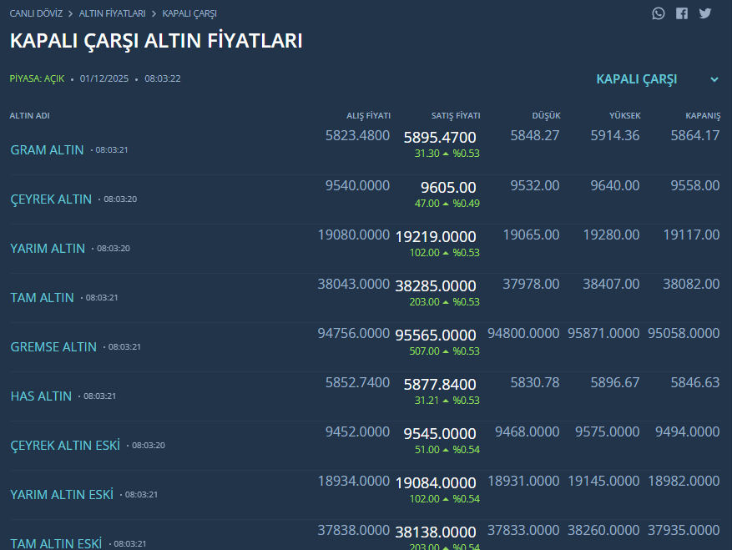Click GRAM ALTIN selling price 5895.4700
The width and height of the screenshot is (732, 550).
pyautogui.click(x=439, y=138)
